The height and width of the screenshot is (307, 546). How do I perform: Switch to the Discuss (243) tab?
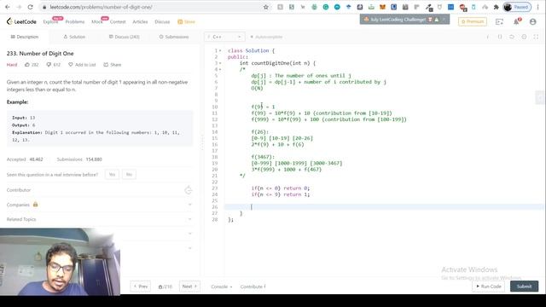[x=125, y=37]
